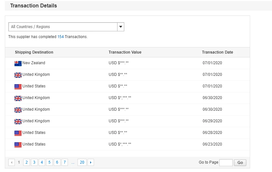The image size is (272, 172).
Task: Click the United Kingdom flag dated 07/01/2020
Action: pyautogui.click(x=18, y=75)
